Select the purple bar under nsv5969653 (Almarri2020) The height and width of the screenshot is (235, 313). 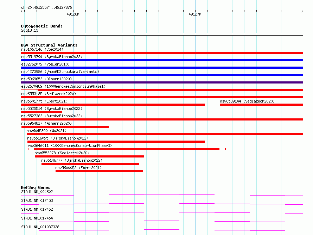pyautogui.click(x=162, y=82)
